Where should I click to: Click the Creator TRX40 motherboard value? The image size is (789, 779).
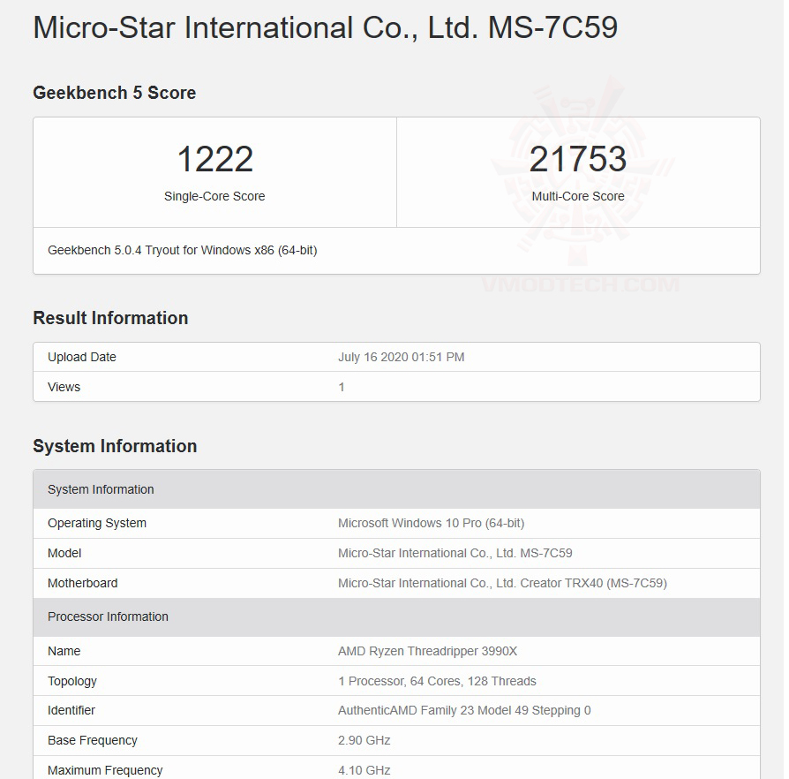(x=502, y=583)
